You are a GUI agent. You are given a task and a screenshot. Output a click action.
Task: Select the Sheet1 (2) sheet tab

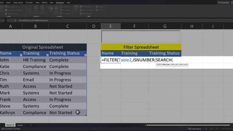tap(10, 125)
